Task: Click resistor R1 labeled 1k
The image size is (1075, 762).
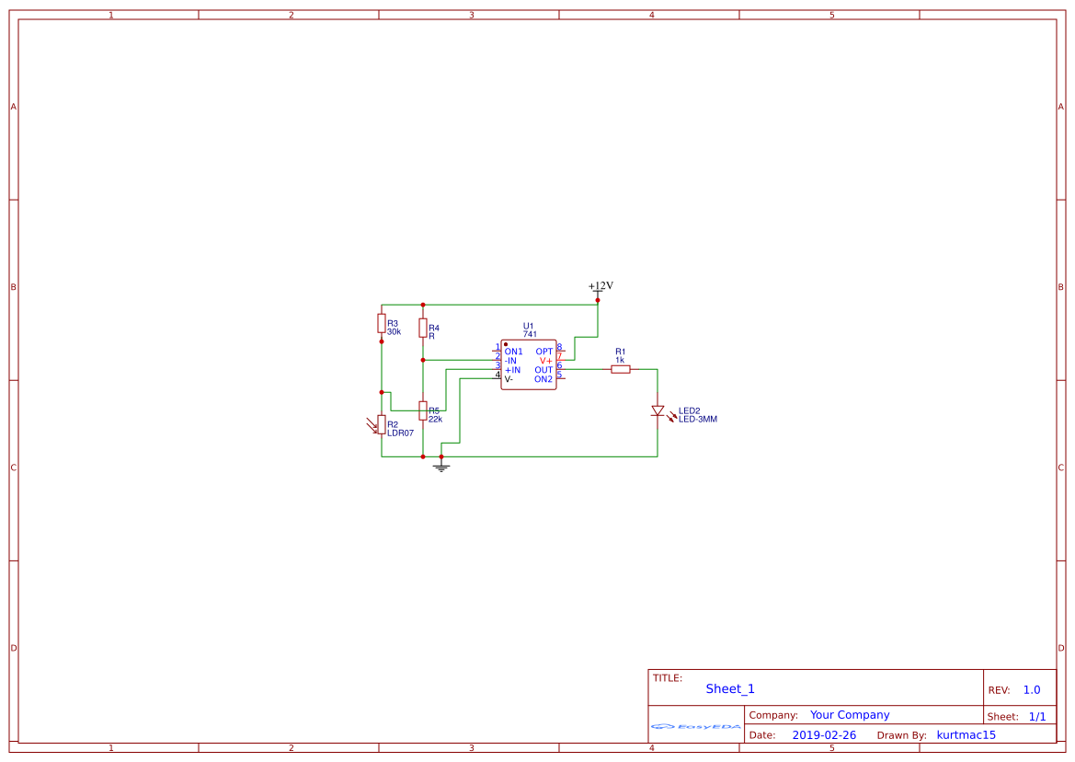Action: pyautogui.click(x=621, y=369)
